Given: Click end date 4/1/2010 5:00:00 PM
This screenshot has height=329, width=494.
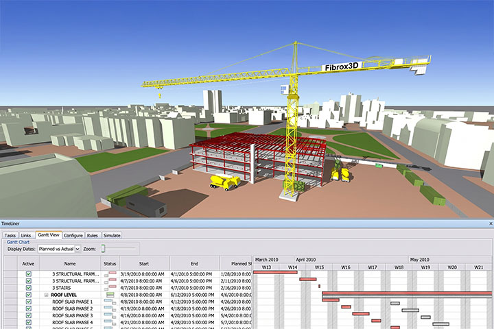Looking at the screenshot, I should (191, 274).
